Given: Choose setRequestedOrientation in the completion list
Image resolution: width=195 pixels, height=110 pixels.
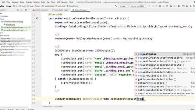Looking at the screenshot, I should click(165, 90).
